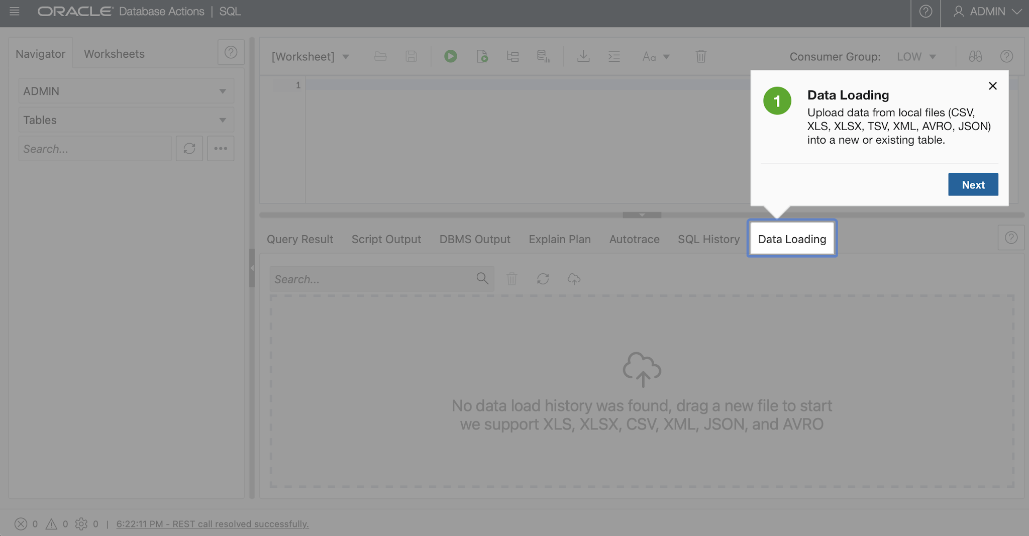Open the Find and Replace binoculars tool
The image size is (1029, 536).
[975, 56]
